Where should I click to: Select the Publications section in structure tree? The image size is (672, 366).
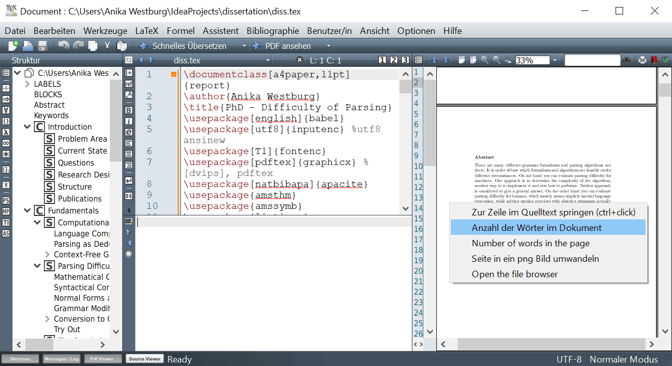point(79,198)
